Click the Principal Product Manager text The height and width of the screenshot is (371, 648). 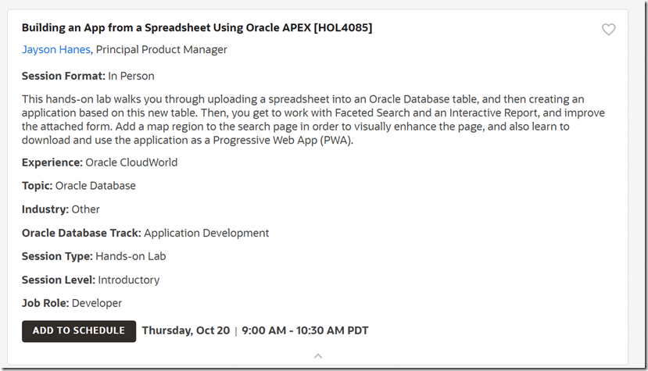(162, 50)
